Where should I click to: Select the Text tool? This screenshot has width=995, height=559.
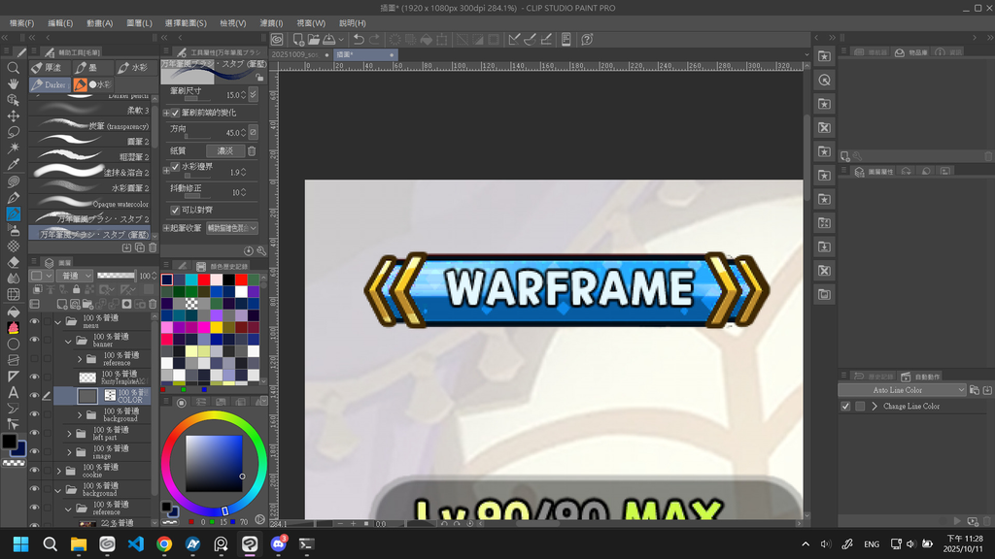pyautogui.click(x=14, y=392)
